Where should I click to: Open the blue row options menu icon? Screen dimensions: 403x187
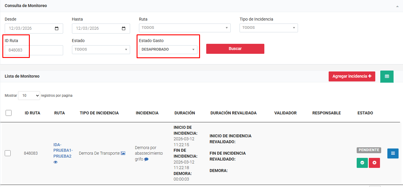(393, 153)
